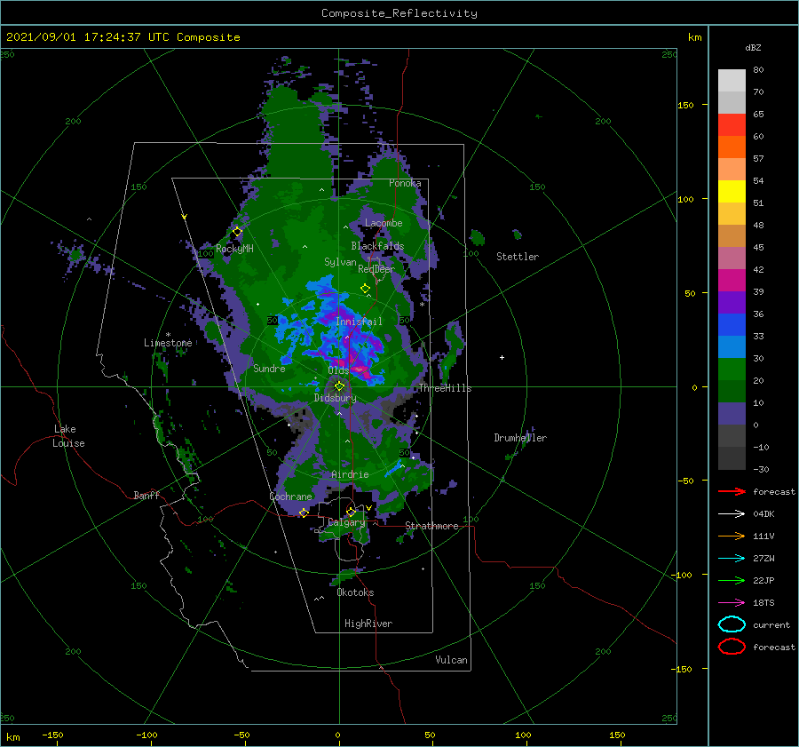799x747 pixels.
Task: Click the Sundre town label
Action: 269,368
